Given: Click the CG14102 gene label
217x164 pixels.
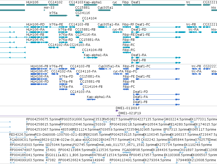Looking at the screenshot, I should (x=55, y=2).
